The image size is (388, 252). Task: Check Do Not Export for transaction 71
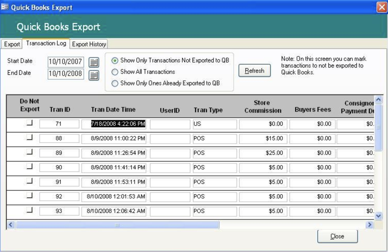point(30,123)
